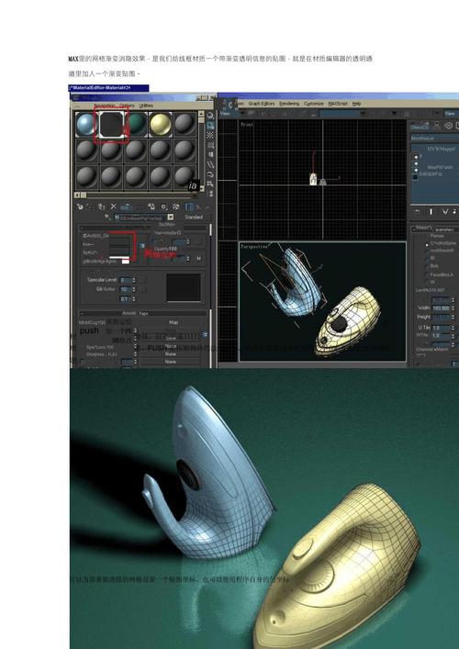Click the Put to Library icon
The width and height of the screenshot is (459, 649).
(151, 207)
